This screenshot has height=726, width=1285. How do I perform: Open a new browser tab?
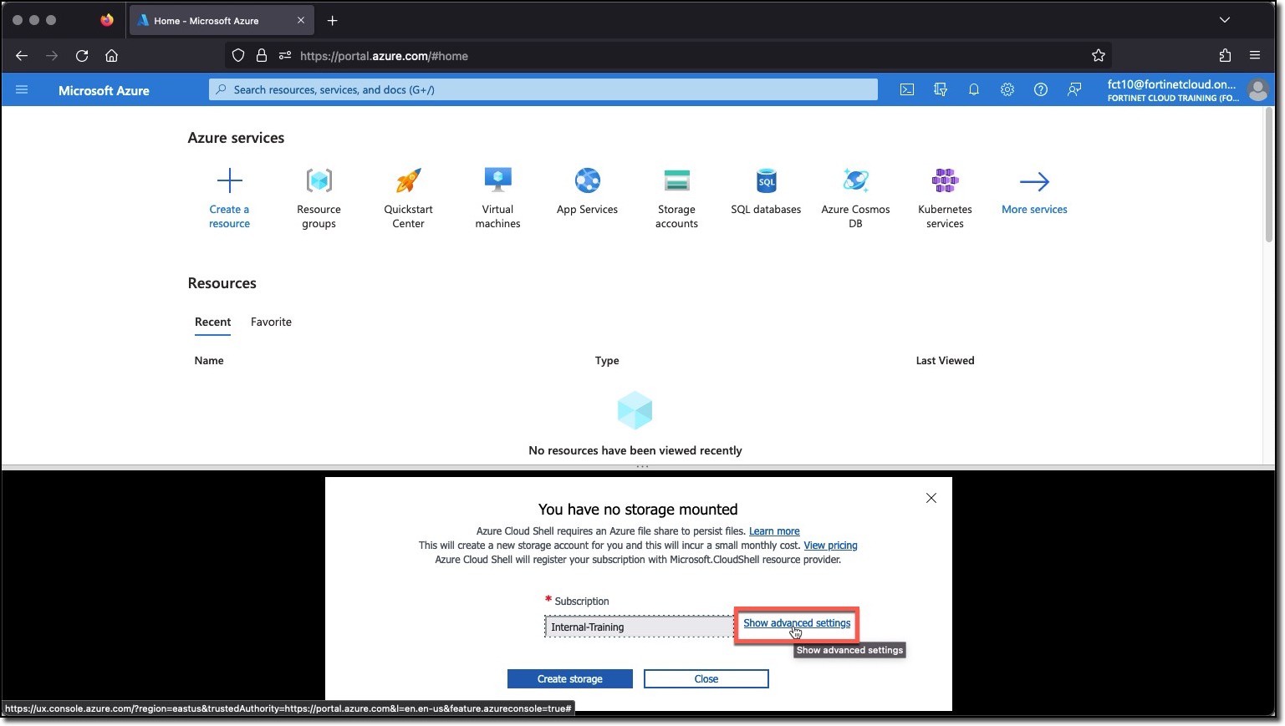333,20
